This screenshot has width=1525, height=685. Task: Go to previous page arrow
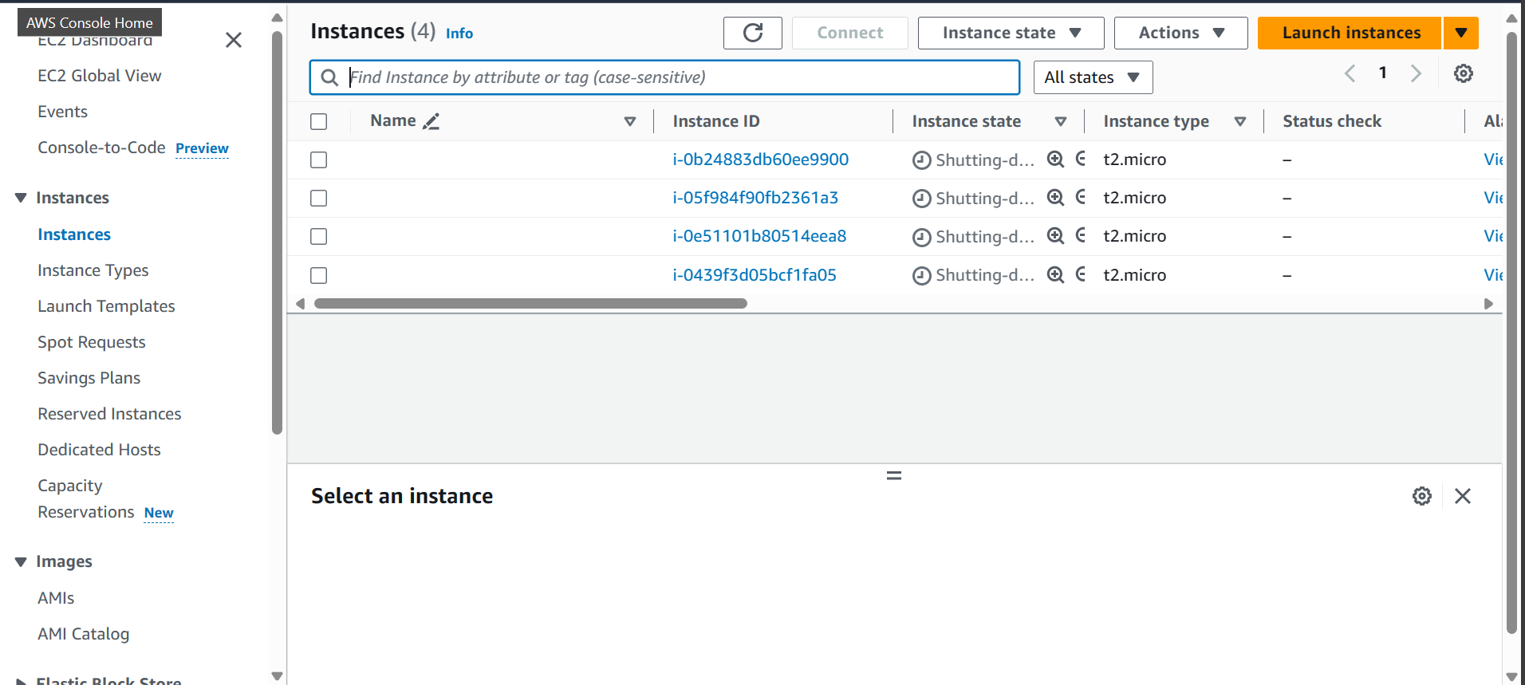tap(1350, 73)
